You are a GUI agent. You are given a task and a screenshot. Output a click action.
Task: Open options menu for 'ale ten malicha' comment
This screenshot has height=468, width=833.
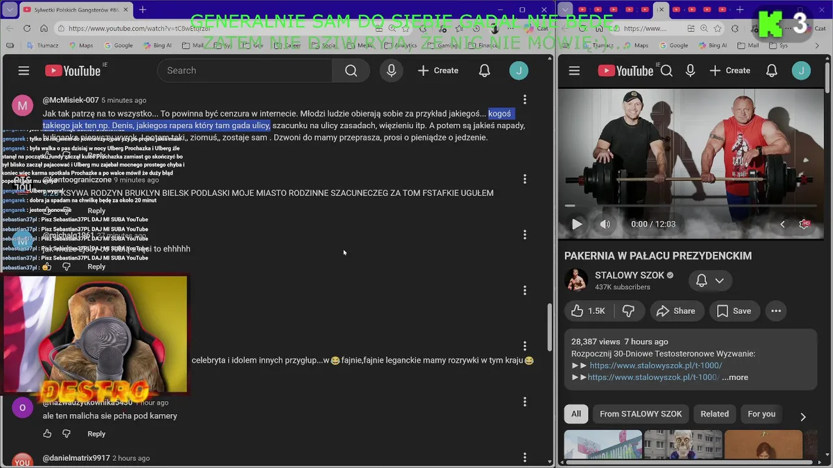[x=525, y=402]
